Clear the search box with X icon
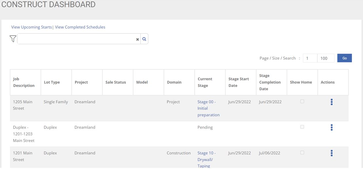The height and width of the screenshot is (169, 363). click(137, 39)
